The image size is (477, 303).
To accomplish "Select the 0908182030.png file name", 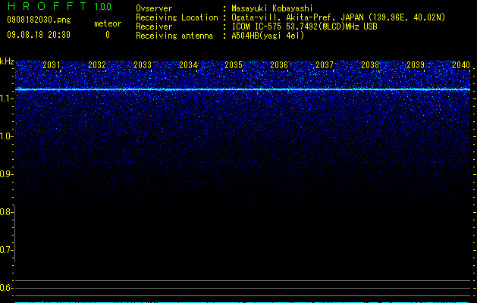I will [39, 20].
